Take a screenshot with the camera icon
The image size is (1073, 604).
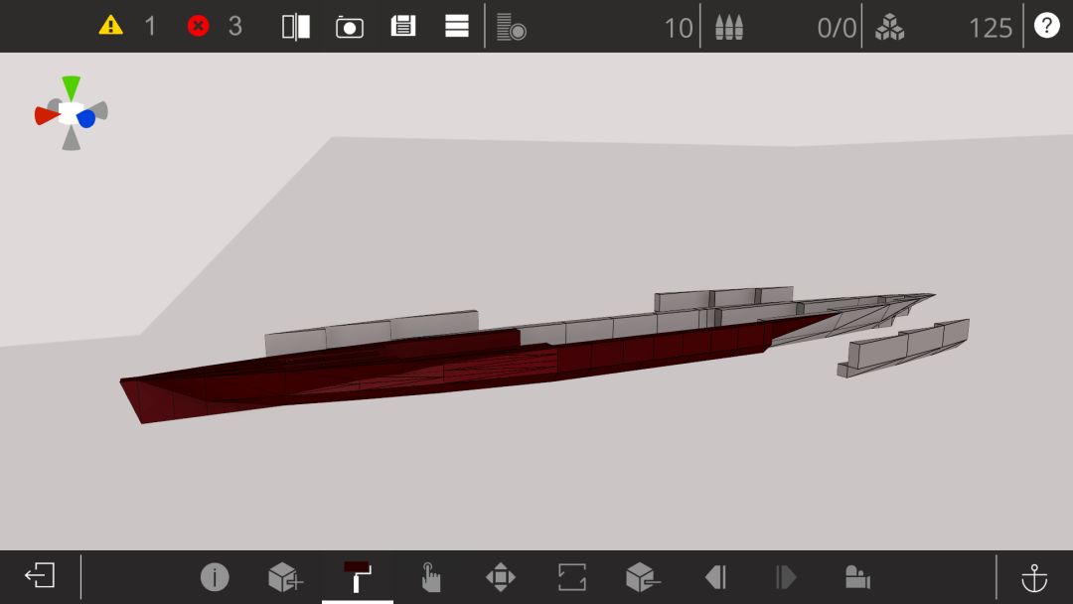pos(350,28)
